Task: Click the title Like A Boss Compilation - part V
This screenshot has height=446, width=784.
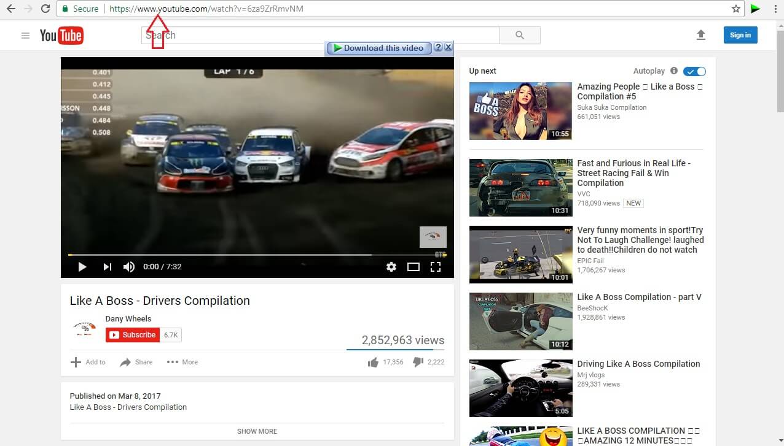Action: 639,297
